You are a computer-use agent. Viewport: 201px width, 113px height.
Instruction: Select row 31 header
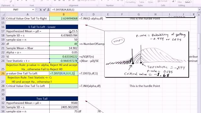(x=3, y=99)
